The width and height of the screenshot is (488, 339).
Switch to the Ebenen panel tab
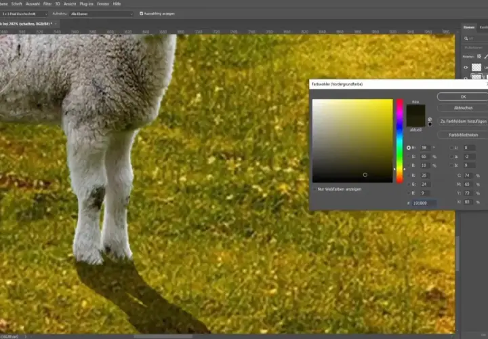coord(469,27)
